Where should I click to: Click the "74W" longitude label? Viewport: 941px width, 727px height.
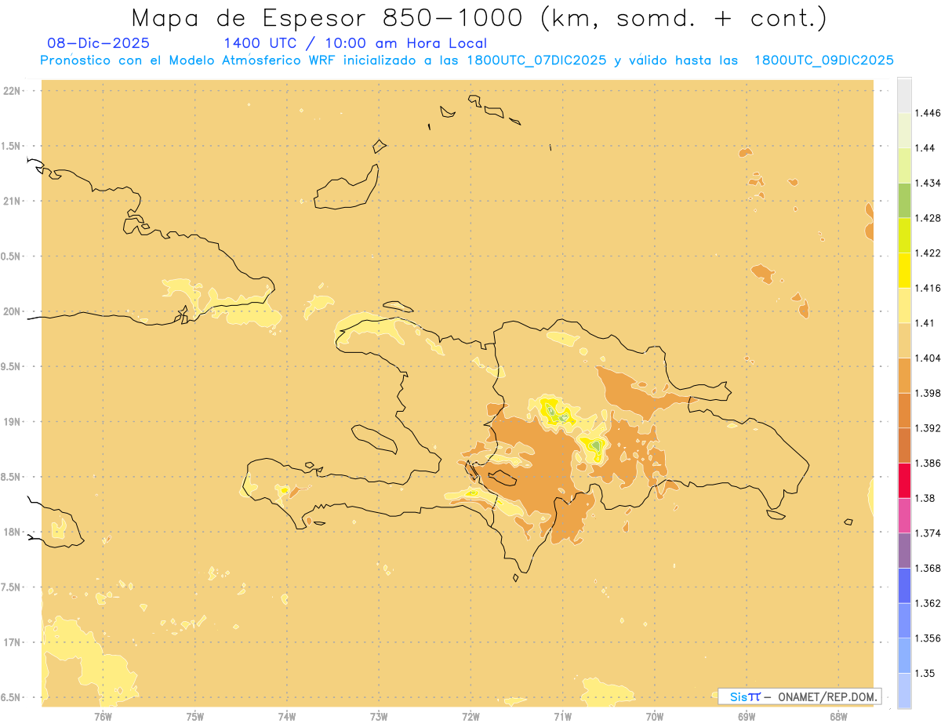tap(287, 717)
